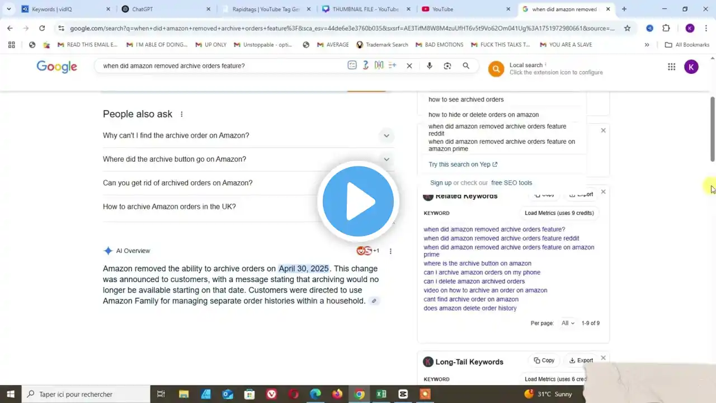Click the "Sign up" link

click(441, 183)
